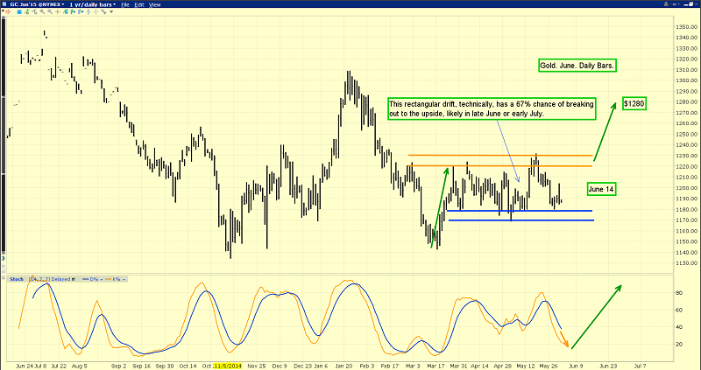Viewport: 701px width, 370px height.
Task: Click the blue square toolbar icon
Action: coord(19,11)
